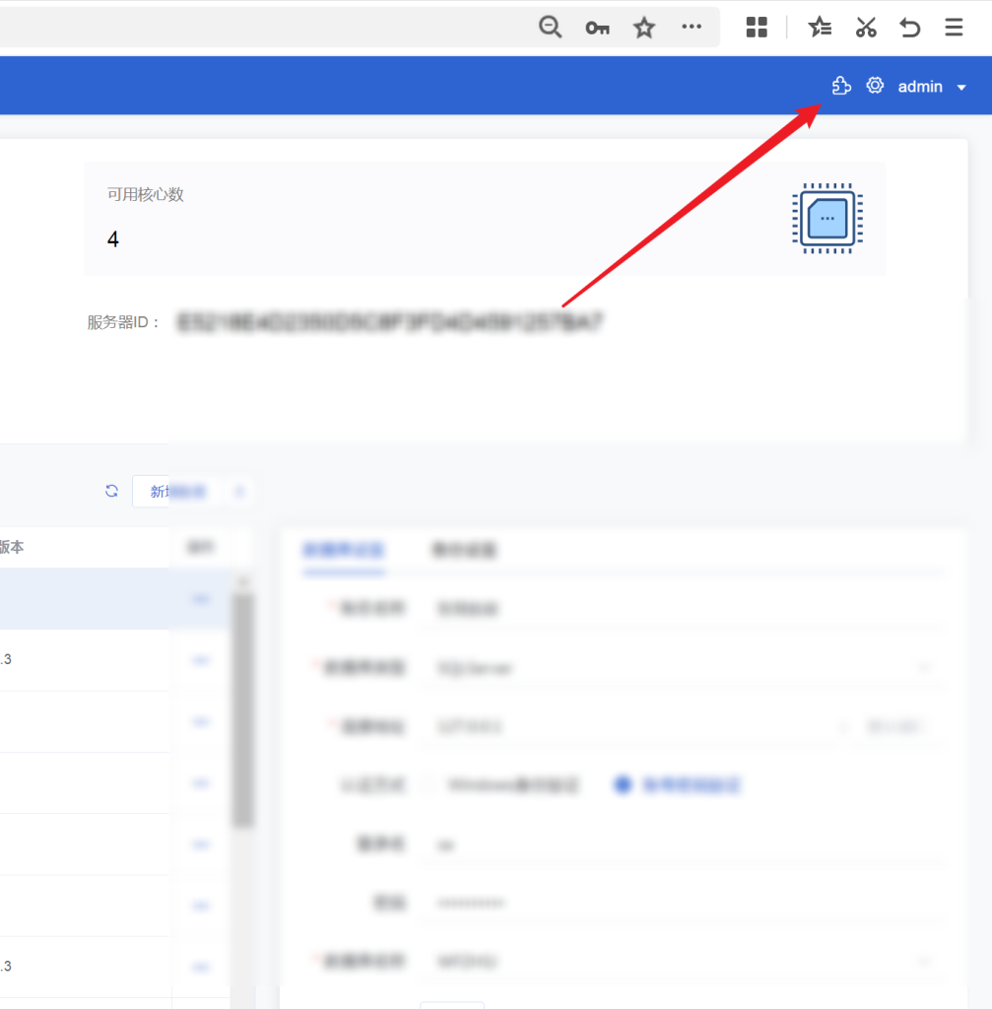Click the 版本 column header
This screenshot has width=992, height=1009.
tap(12, 547)
